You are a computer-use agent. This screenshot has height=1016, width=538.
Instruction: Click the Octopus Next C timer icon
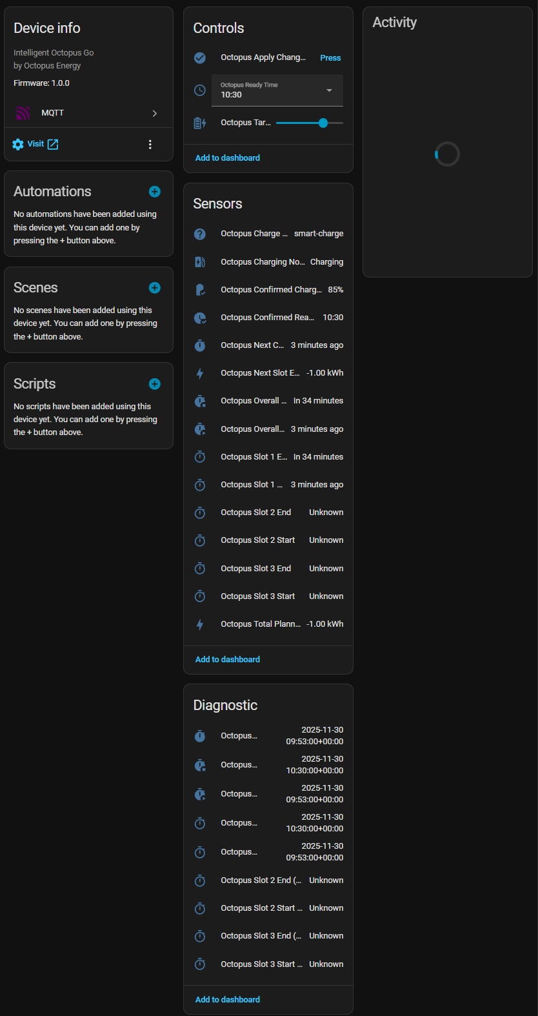(x=200, y=345)
